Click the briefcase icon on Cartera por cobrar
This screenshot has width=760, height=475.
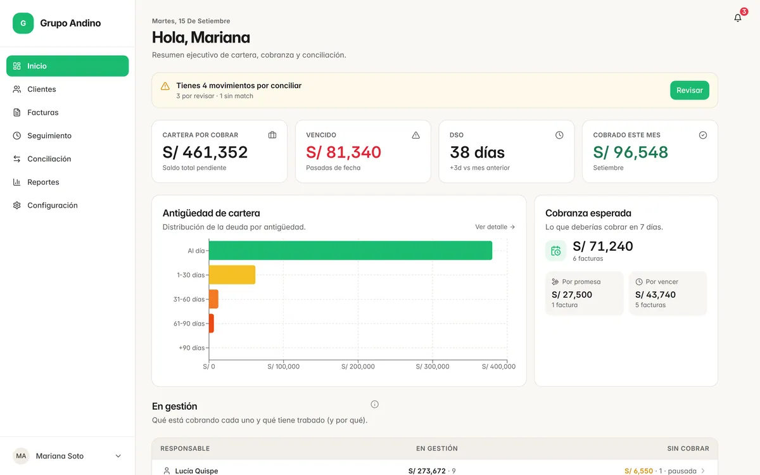(x=272, y=135)
